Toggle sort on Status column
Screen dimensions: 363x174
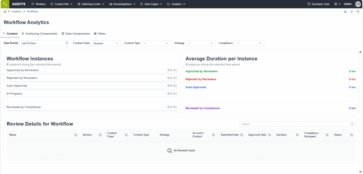pos(351,135)
